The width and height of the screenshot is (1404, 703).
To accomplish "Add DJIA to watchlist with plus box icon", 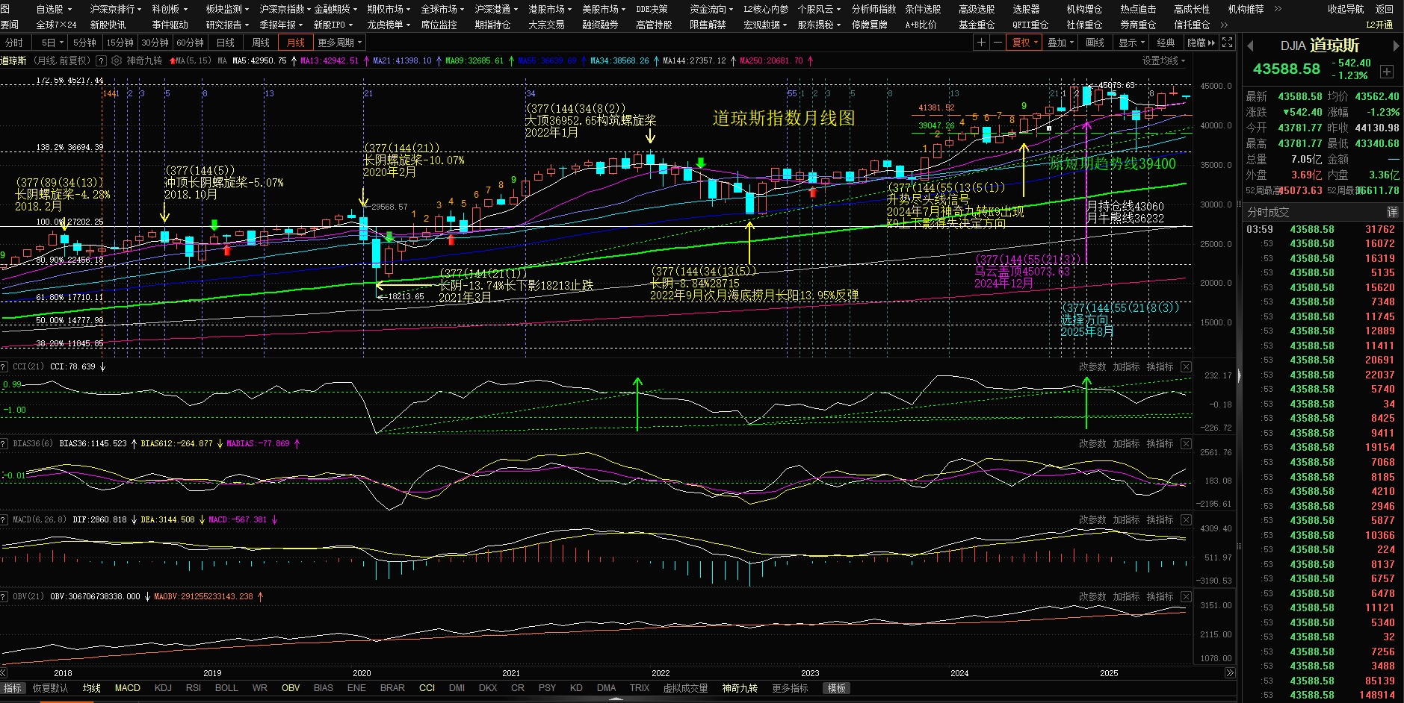I will [1387, 72].
